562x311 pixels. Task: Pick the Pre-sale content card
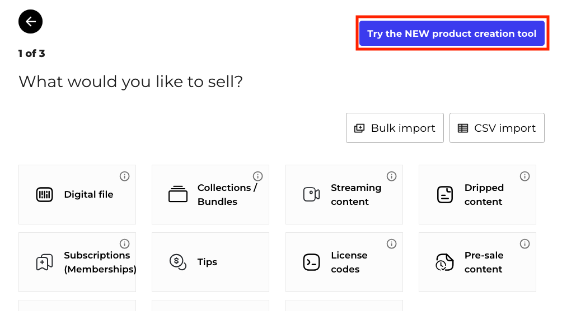coord(477,262)
